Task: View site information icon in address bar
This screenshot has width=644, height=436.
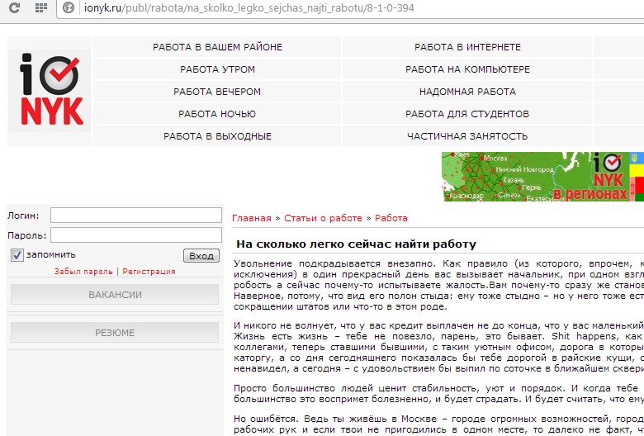Action: pyautogui.click(x=69, y=7)
